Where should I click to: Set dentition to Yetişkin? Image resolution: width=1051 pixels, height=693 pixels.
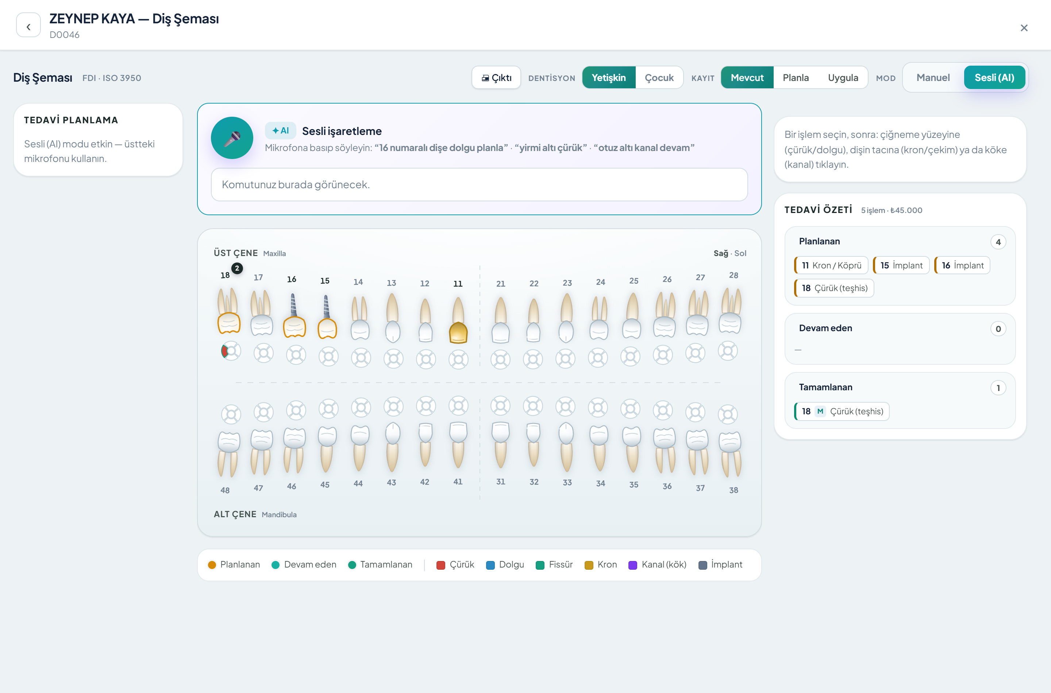[x=609, y=78]
